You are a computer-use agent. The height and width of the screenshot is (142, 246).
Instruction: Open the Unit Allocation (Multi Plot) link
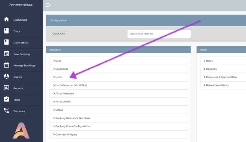point(71,85)
